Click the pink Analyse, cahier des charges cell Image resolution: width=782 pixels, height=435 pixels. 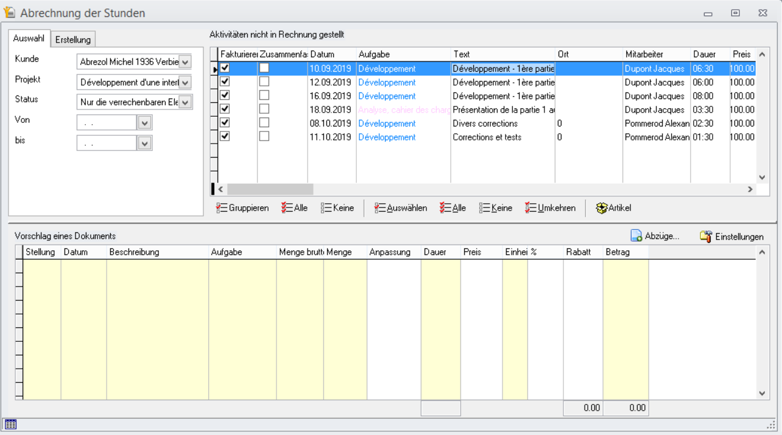click(x=403, y=110)
